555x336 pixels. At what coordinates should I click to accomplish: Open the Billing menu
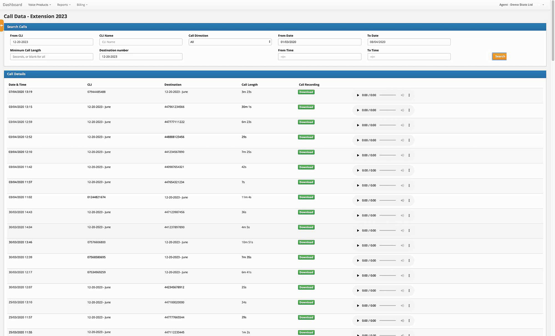tap(82, 5)
